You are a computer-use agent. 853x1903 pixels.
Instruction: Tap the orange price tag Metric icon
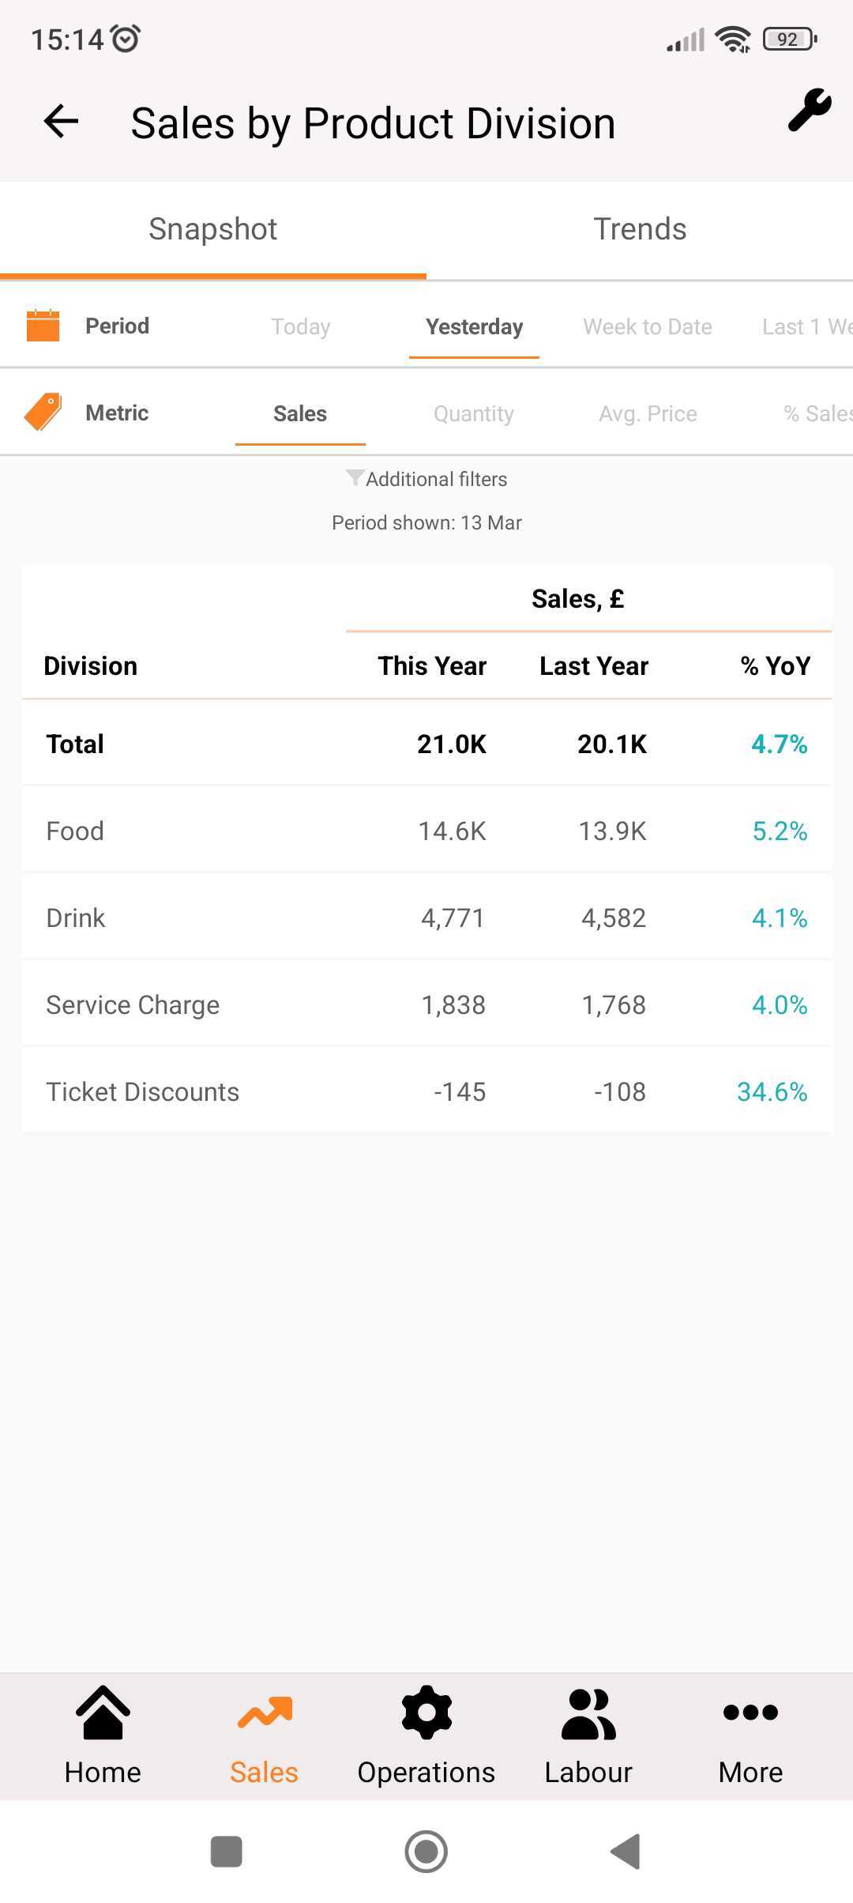coord(43,412)
